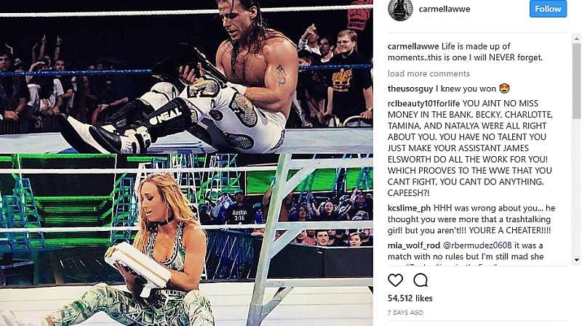
Task: View the 54,512 likes list
Action: [410, 298]
